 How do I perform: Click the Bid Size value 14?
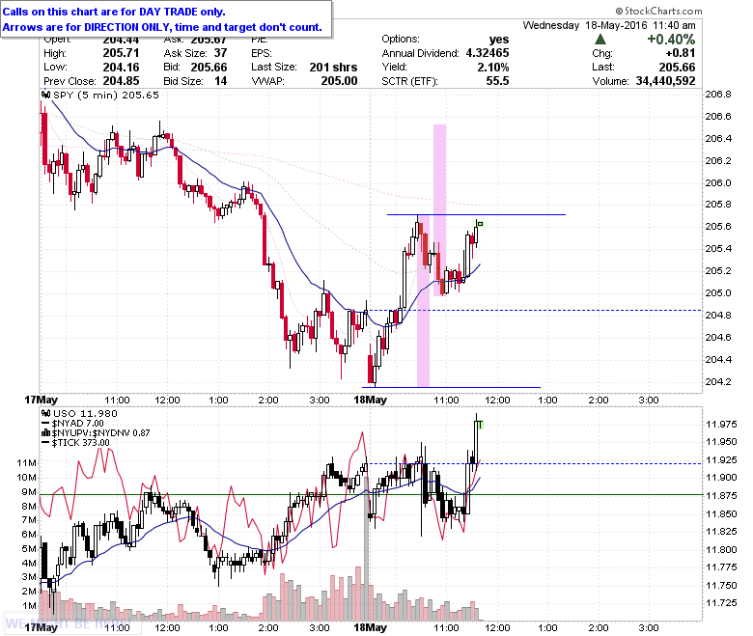(221, 81)
